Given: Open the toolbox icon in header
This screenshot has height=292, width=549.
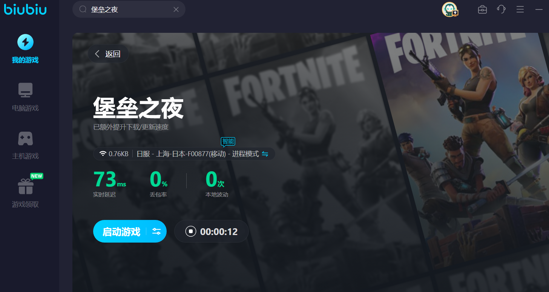Looking at the screenshot, I should click(482, 9).
